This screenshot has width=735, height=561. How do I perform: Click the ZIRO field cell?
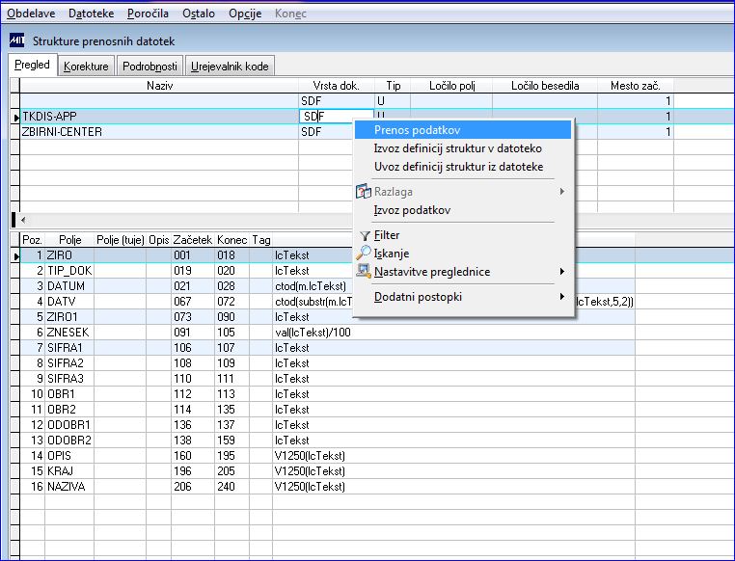tap(69, 255)
